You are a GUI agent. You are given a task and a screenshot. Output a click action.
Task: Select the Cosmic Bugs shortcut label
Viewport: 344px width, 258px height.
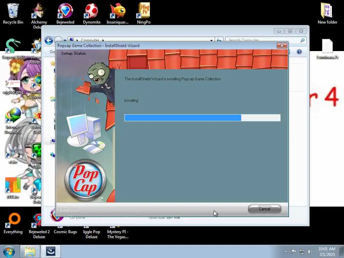coord(65,232)
